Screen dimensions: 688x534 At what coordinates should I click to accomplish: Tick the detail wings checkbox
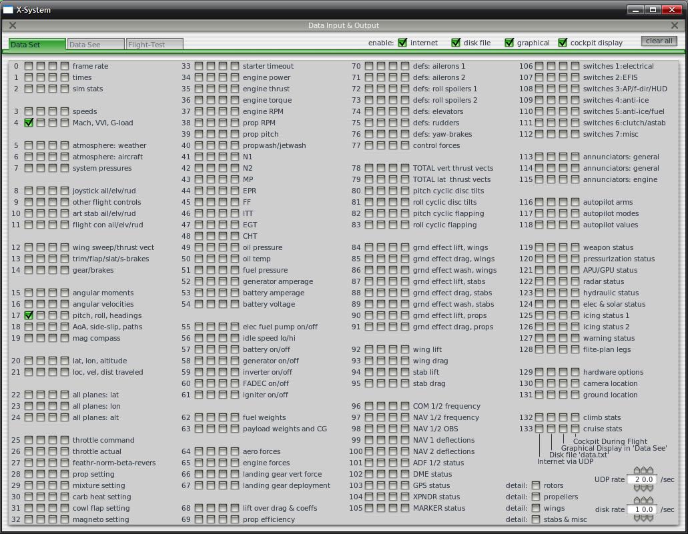536,508
